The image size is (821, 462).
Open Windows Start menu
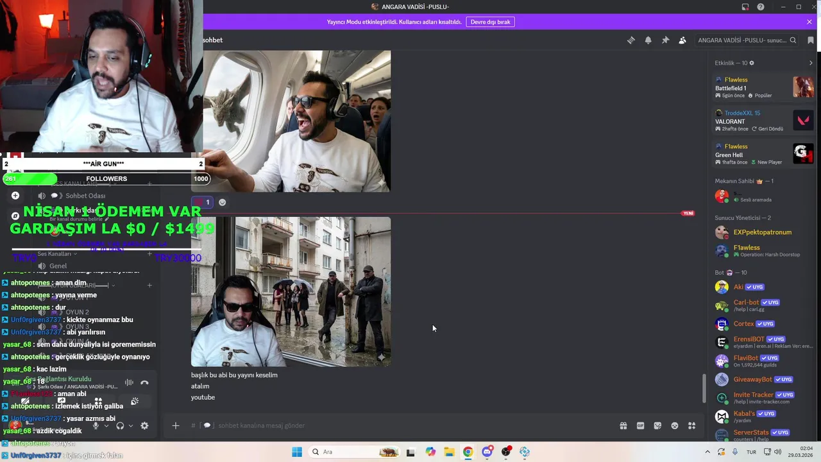pyautogui.click(x=297, y=452)
